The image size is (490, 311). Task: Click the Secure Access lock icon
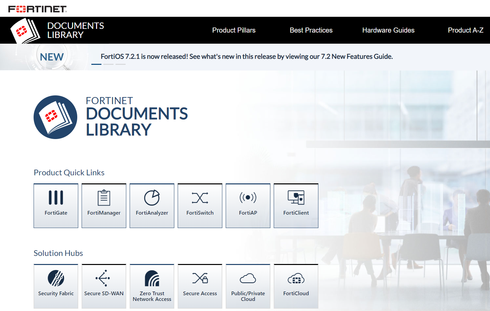[200, 278]
